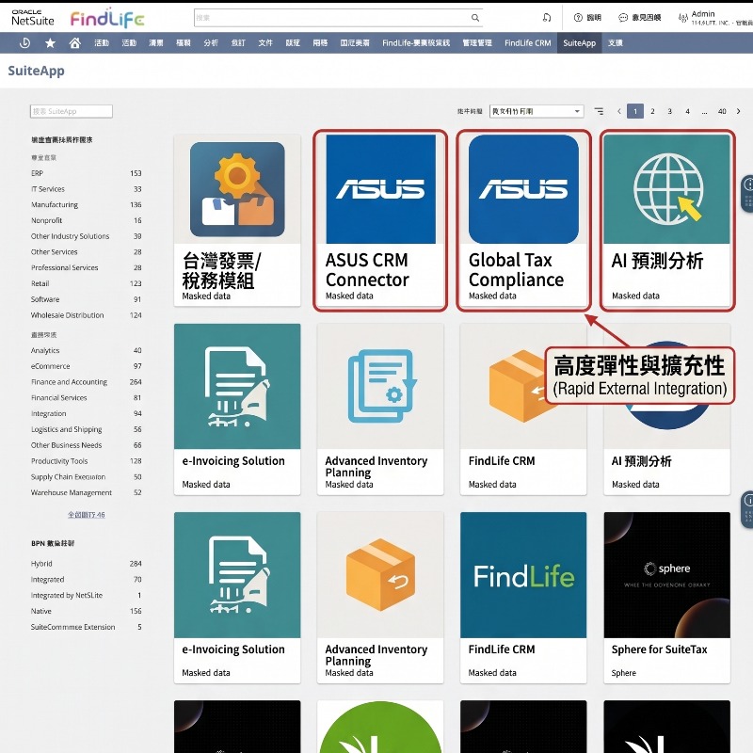Open the Admin role switcher menu
Screen dimensions: 753x753
coord(721,18)
